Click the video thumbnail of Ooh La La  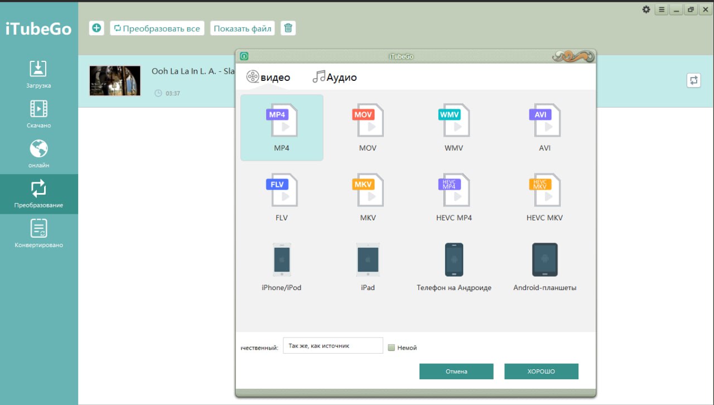[x=115, y=80]
